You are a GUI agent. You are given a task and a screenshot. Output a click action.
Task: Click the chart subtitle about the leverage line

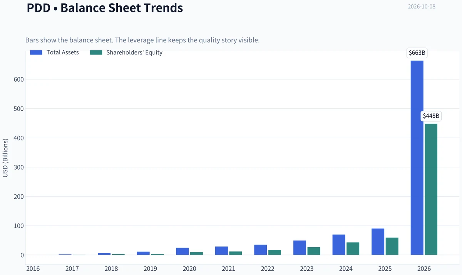142,40
